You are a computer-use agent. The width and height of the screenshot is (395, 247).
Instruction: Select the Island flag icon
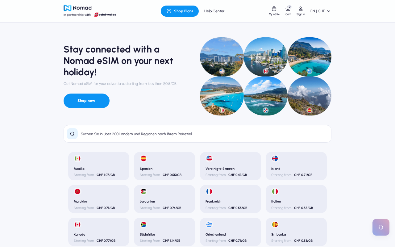click(x=275, y=158)
